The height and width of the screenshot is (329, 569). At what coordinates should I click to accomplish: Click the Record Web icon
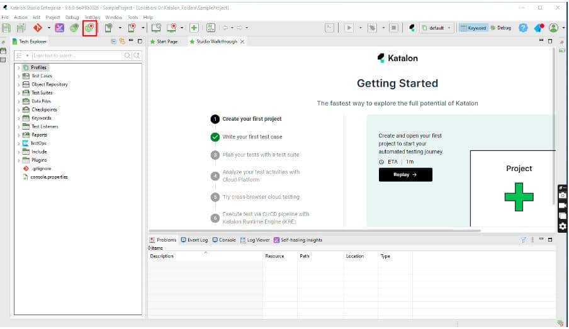click(89, 28)
